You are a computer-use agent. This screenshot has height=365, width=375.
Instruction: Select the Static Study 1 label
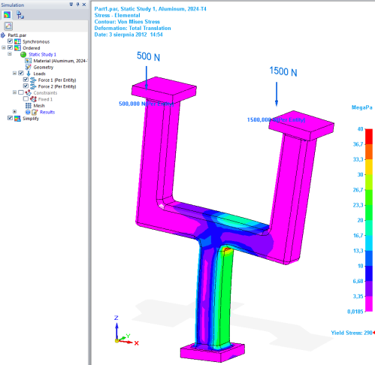coord(42,54)
